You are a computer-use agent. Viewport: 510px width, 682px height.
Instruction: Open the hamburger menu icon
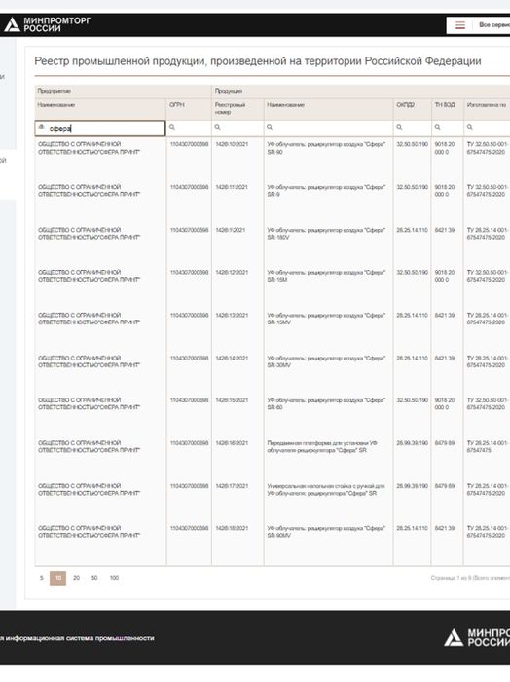[460, 25]
